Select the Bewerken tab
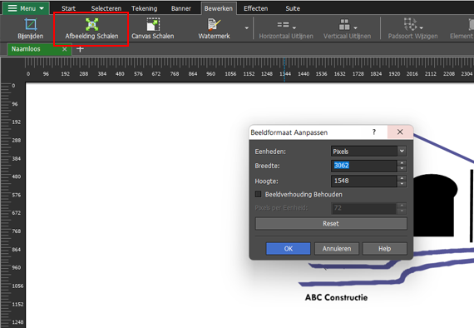Image resolution: width=474 pixels, height=328 pixels. point(219,8)
